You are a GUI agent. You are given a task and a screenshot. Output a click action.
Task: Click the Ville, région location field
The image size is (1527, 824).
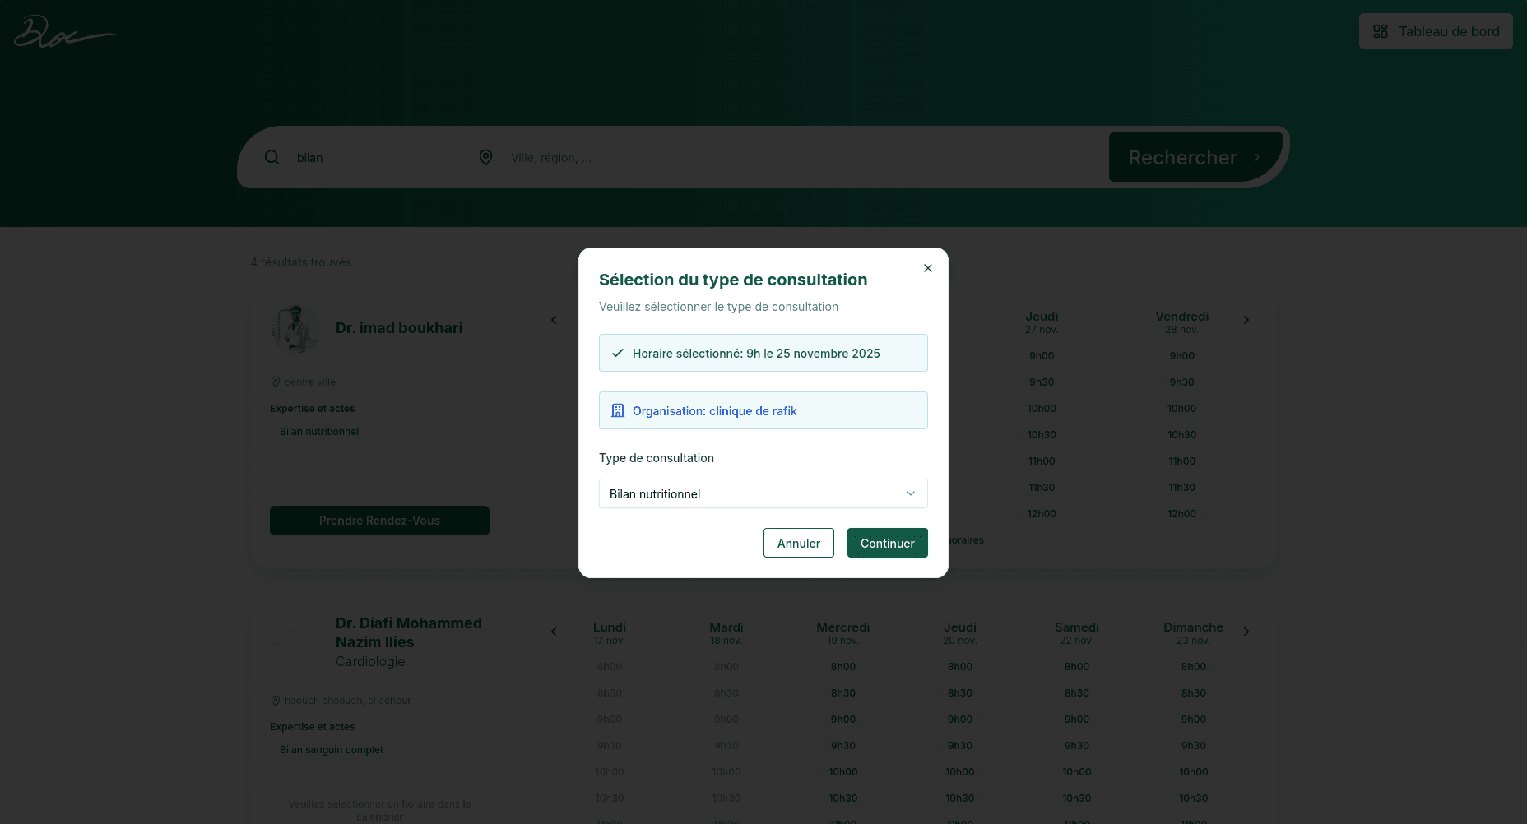[x=740, y=157]
